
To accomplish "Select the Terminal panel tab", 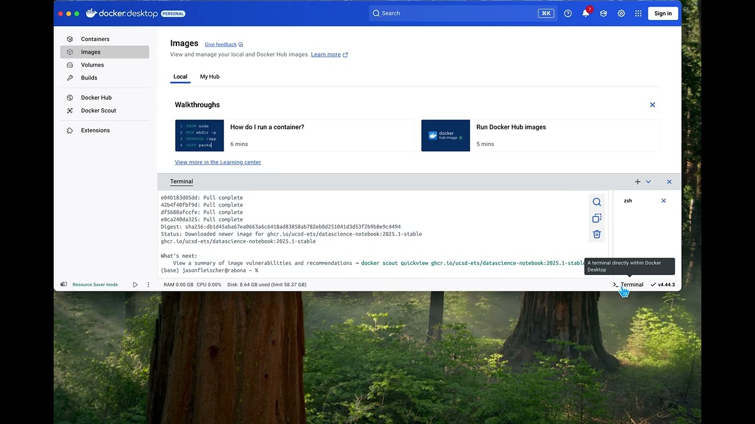I will pos(182,181).
